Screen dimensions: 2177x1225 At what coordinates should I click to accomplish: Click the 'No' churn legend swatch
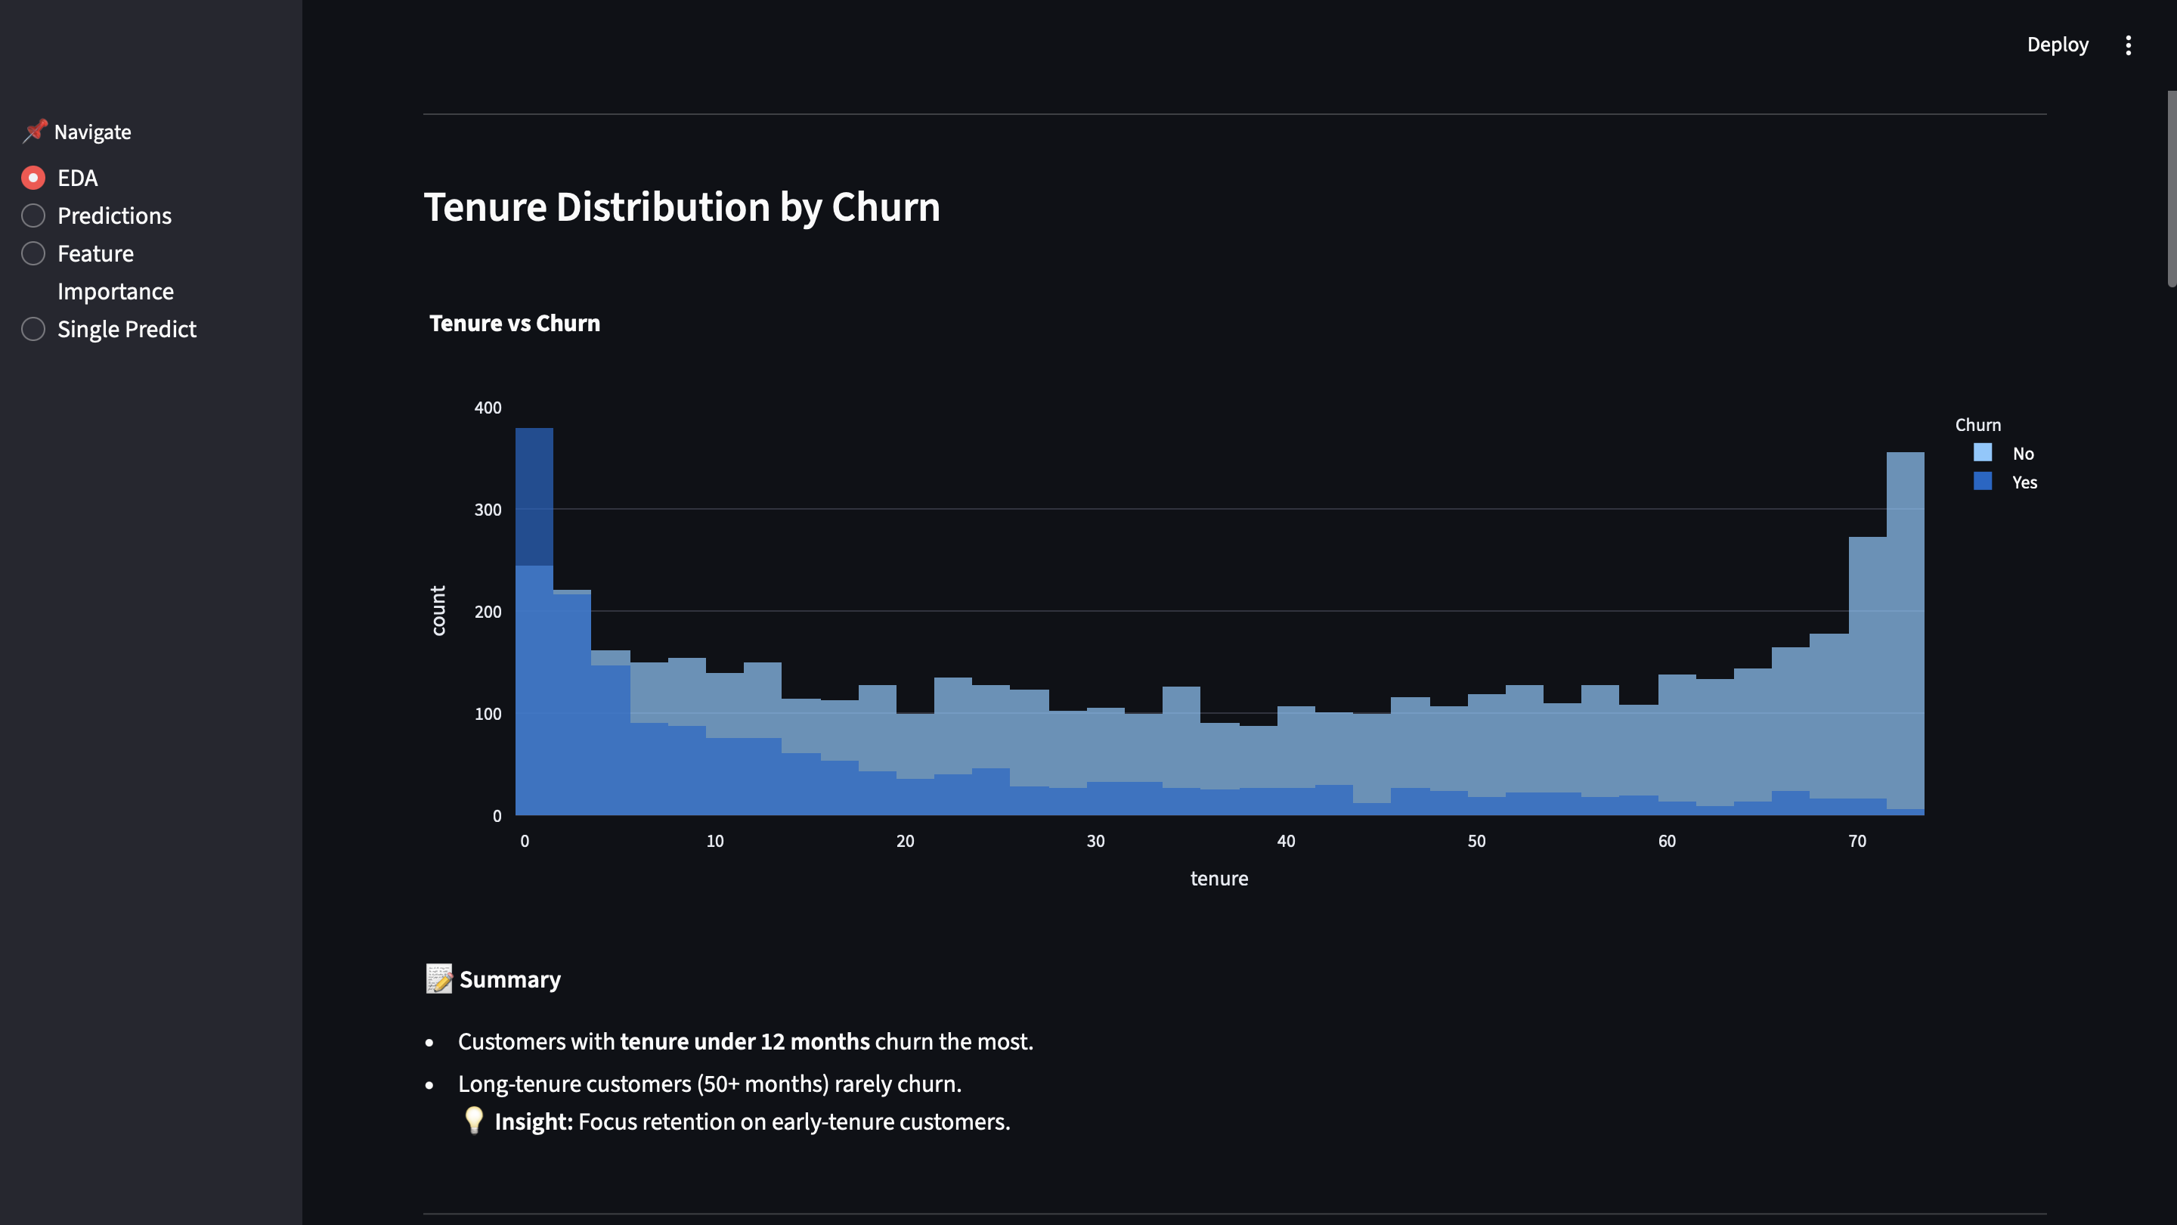tap(1983, 452)
